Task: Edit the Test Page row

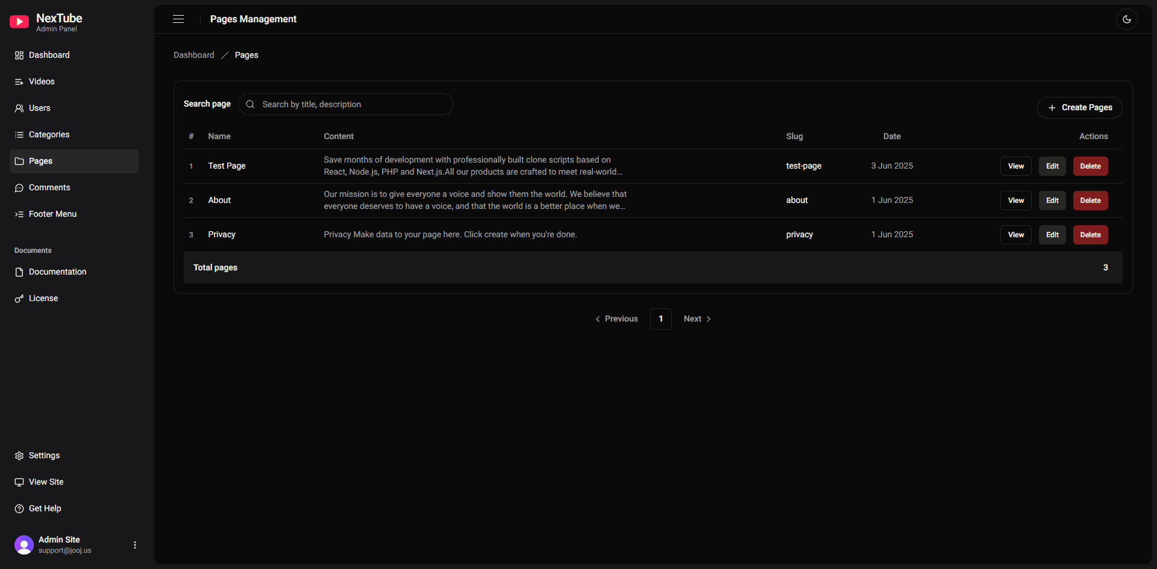Action: tap(1052, 166)
